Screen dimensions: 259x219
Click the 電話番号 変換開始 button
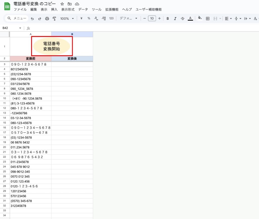coord(52,46)
